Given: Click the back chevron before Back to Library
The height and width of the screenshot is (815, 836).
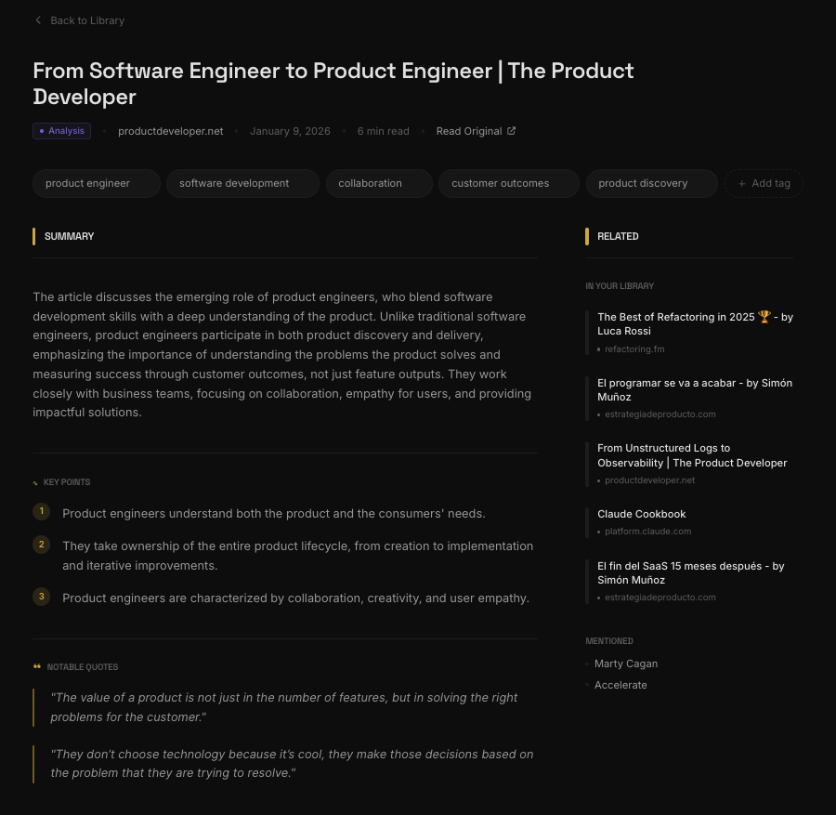Looking at the screenshot, I should 38,20.
